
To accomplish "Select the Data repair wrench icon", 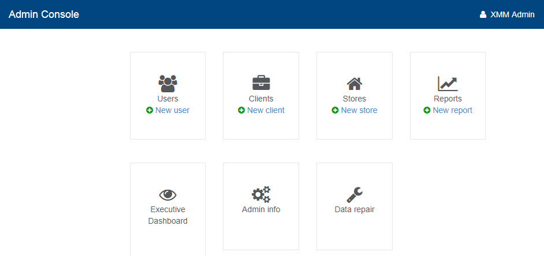I will pos(354,195).
